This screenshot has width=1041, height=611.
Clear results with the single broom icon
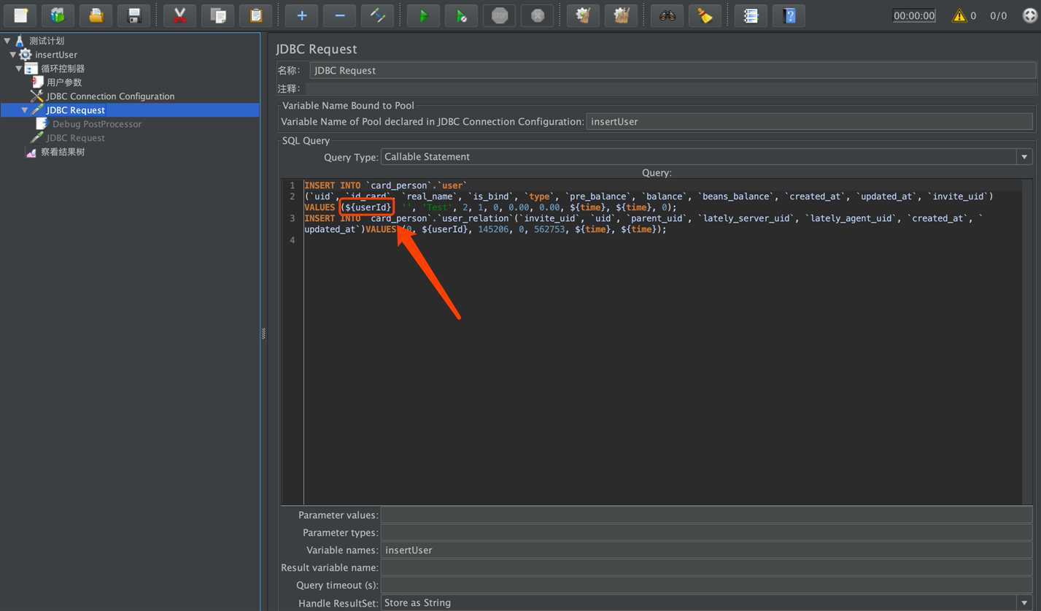click(583, 15)
